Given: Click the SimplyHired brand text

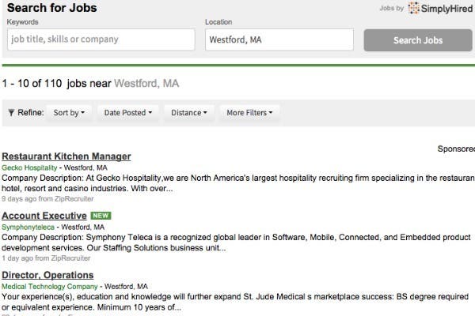Looking at the screenshot, I should 445,8.
